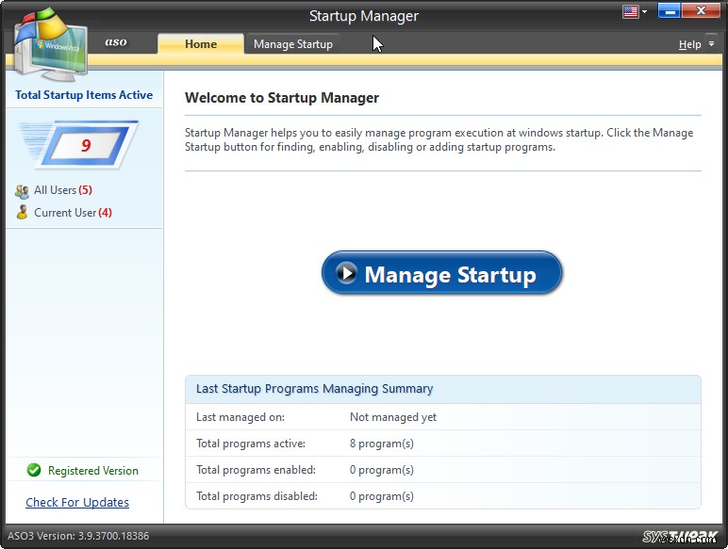
Task: Click the 8 program(s) active value
Action: click(x=381, y=444)
